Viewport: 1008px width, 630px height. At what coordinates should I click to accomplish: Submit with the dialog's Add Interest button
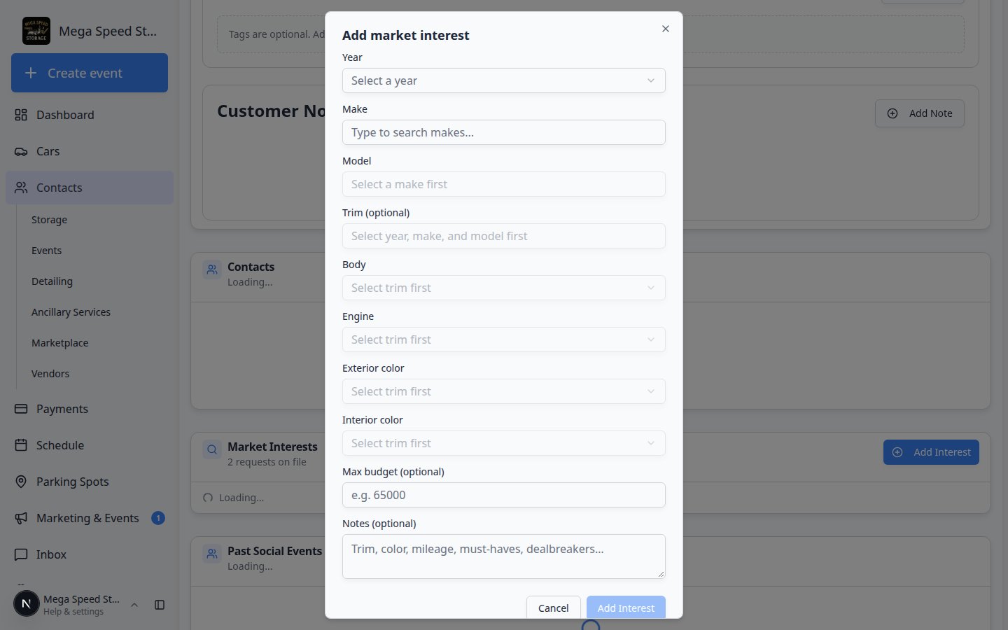[x=626, y=608]
